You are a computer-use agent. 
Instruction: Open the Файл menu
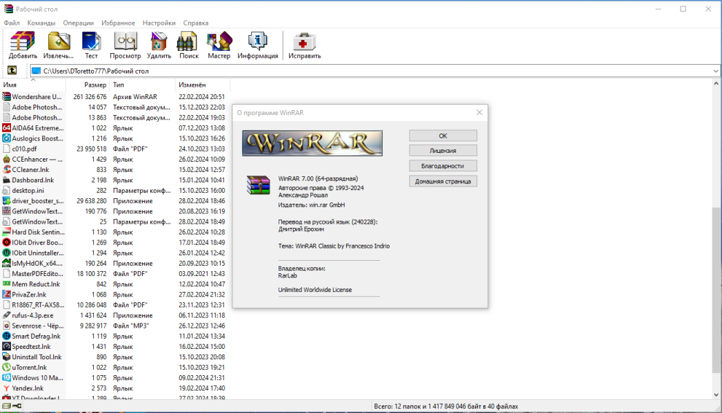pos(12,23)
